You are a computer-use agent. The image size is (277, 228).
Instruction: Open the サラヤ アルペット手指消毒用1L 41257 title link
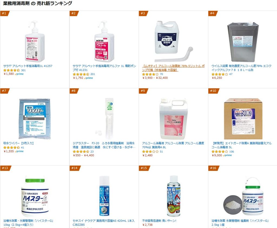28,66
